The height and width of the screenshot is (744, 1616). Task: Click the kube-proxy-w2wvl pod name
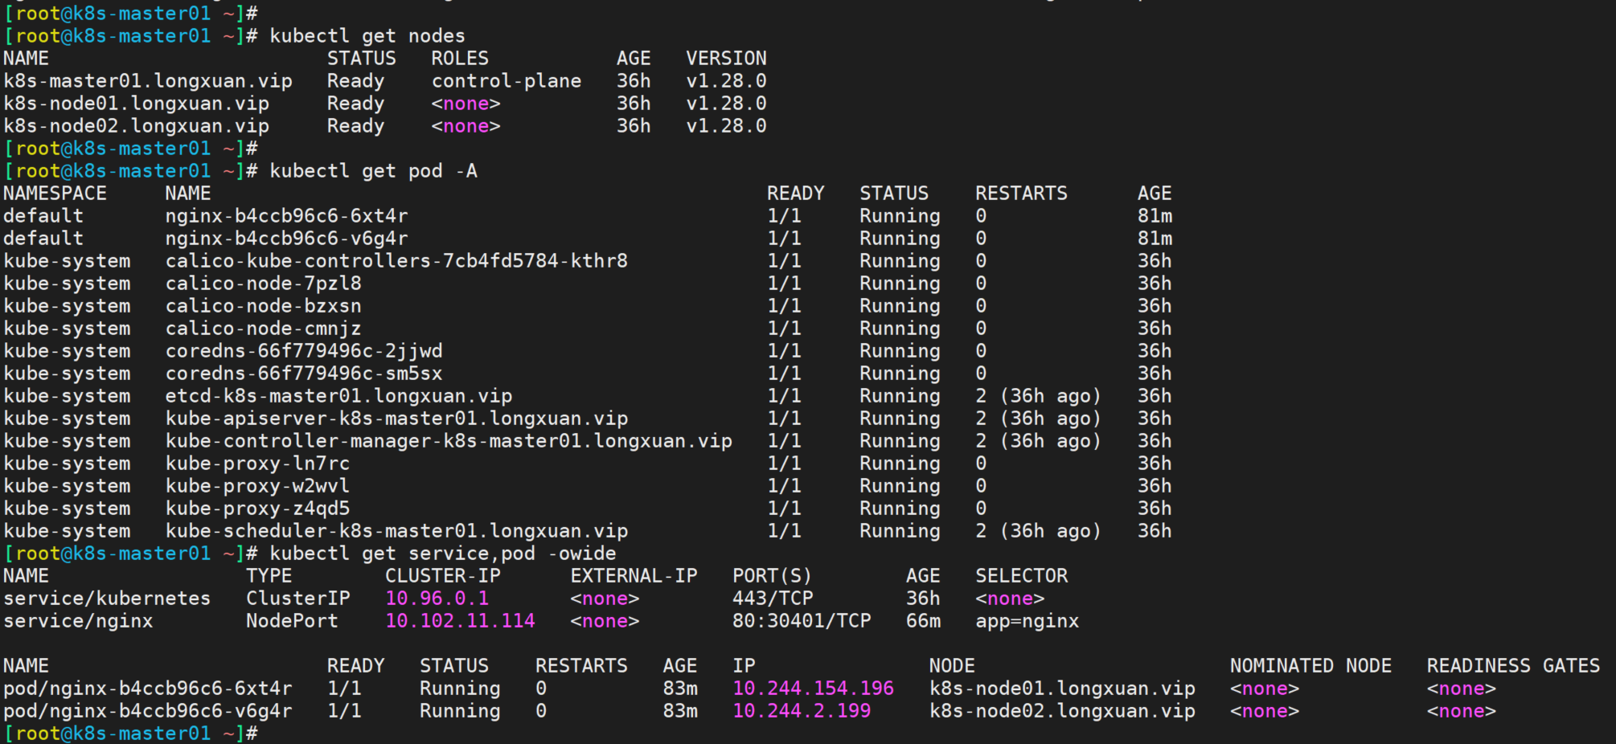point(257,486)
